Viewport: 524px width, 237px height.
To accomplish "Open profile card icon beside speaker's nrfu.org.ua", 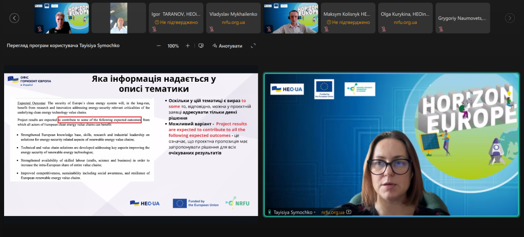I will (x=349, y=212).
